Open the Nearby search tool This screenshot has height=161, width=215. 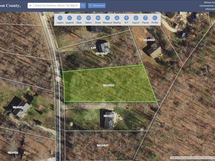(x=117, y=20)
